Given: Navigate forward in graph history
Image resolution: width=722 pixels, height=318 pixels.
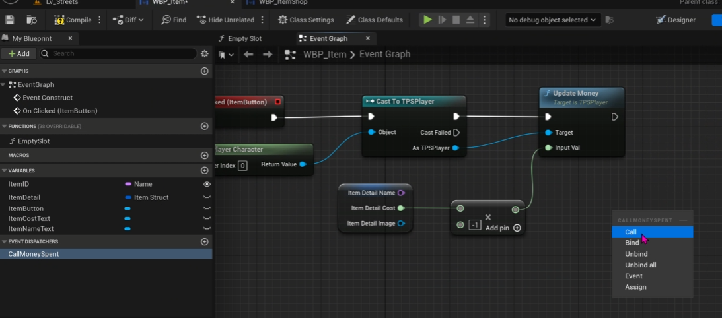Looking at the screenshot, I should [x=267, y=54].
